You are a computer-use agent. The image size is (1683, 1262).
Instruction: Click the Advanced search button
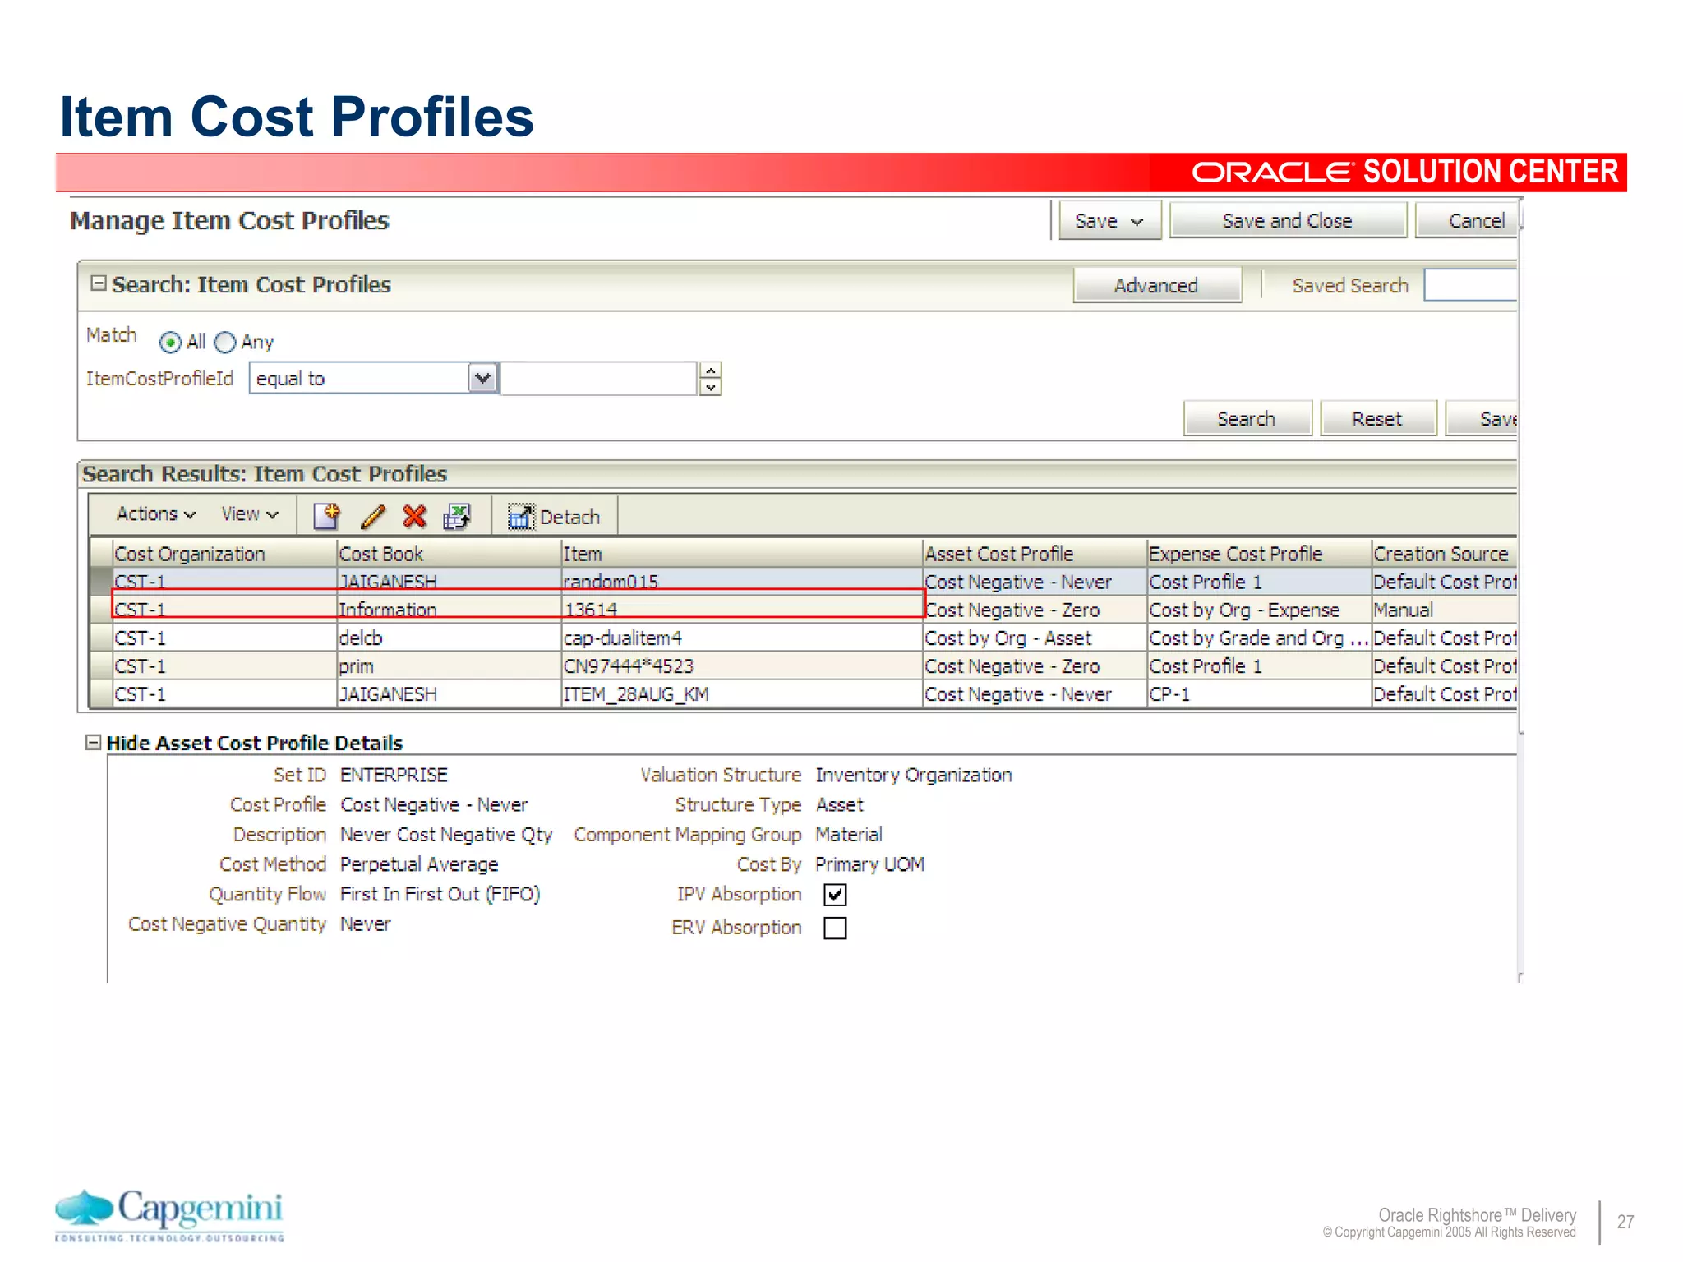(x=1157, y=285)
